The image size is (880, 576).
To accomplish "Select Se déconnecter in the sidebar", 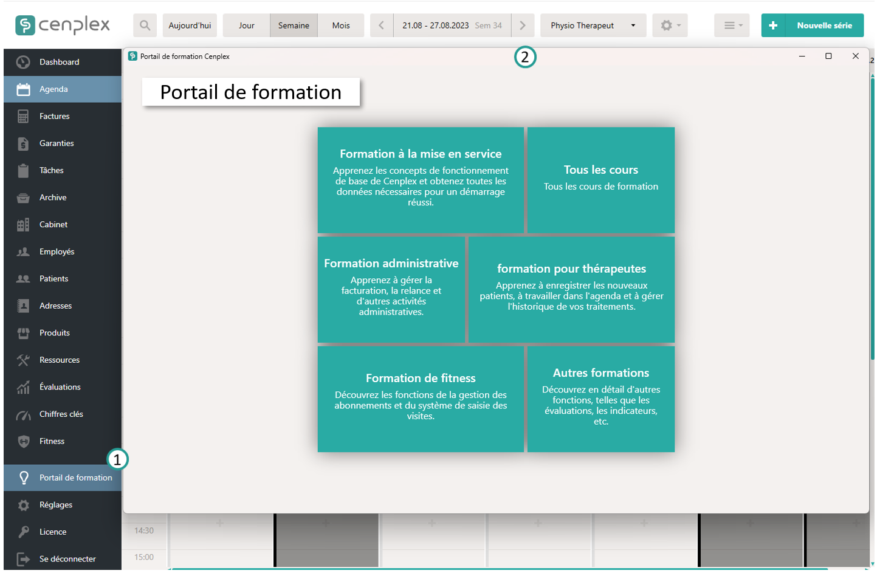I will point(63,559).
